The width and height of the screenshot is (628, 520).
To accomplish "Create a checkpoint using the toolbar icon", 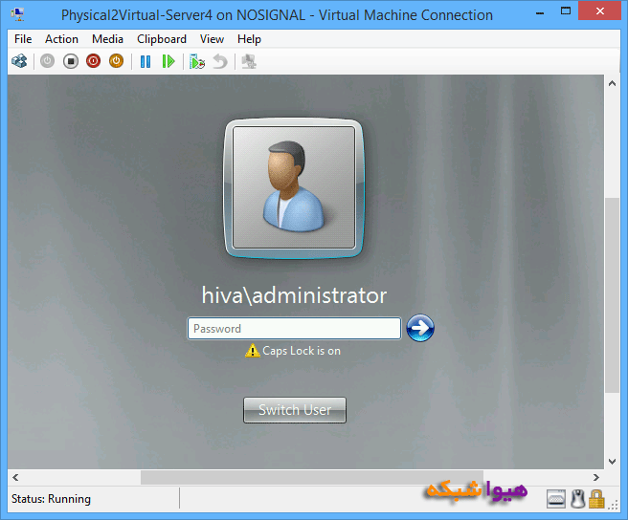I will pyautogui.click(x=197, y=61).
